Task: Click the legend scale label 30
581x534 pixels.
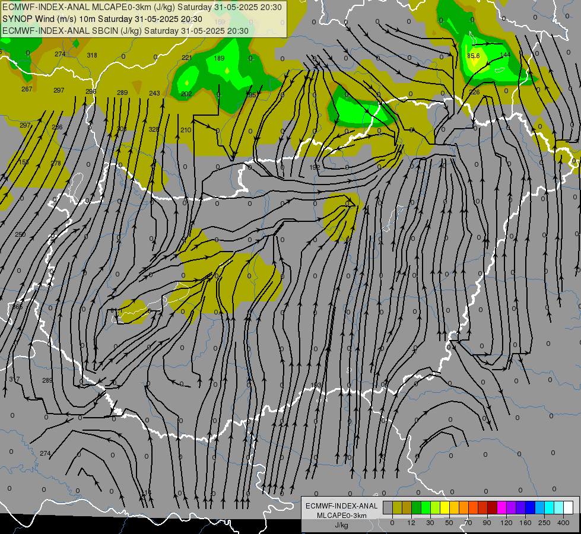Action: [x=430, y=523]
